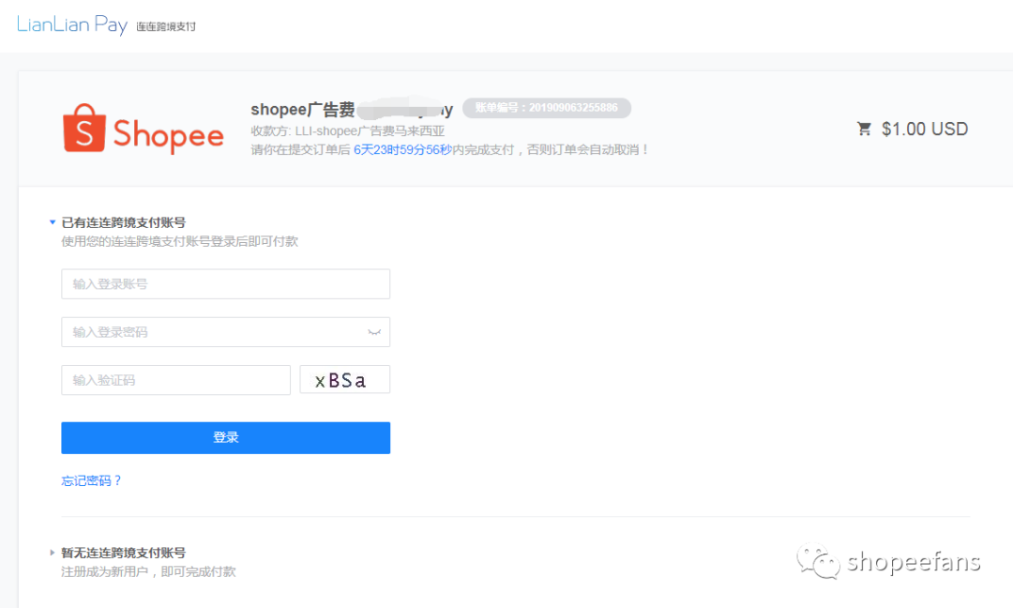Click the login password input field
Viewport: 1013px width, 608px height.
[x=225, y=331]
